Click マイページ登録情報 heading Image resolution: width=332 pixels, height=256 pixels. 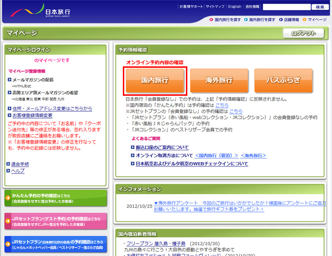coord(27,71)
